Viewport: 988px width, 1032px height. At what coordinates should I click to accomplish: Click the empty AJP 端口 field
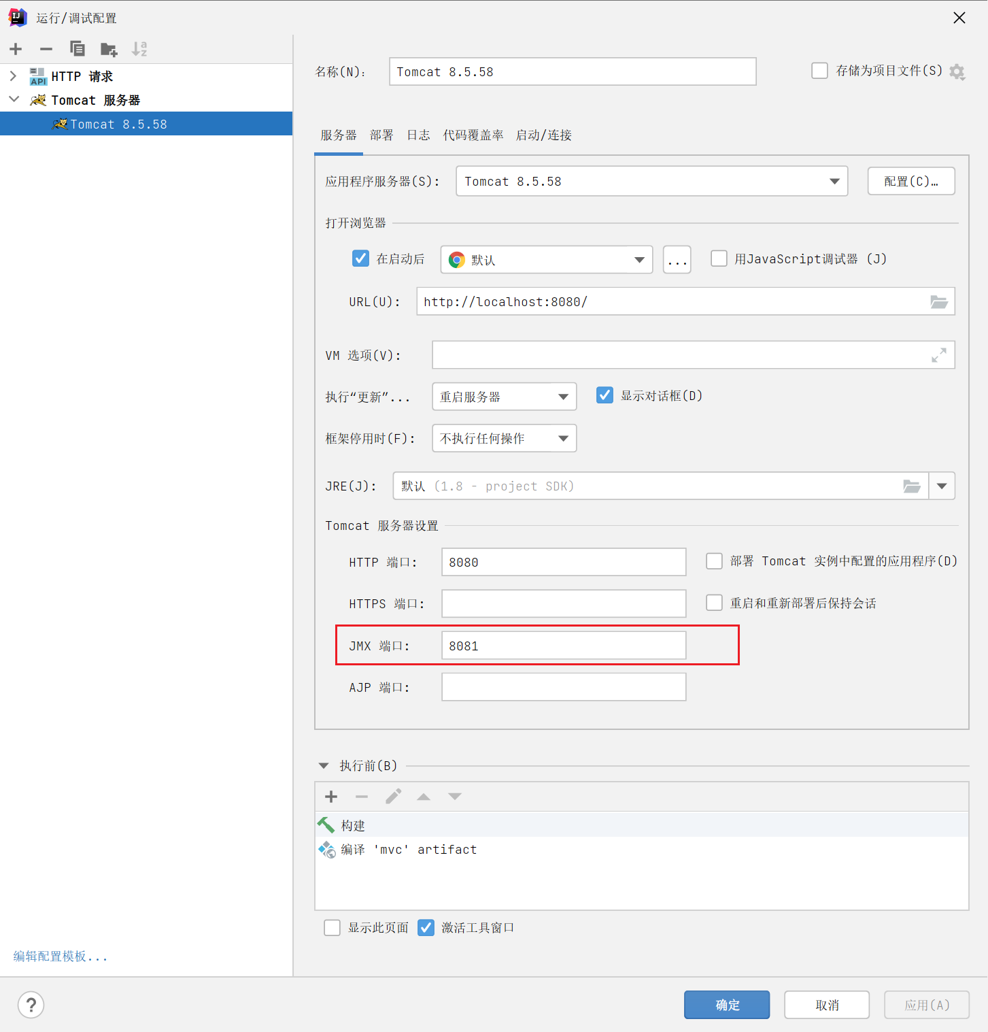click(564, 687)
